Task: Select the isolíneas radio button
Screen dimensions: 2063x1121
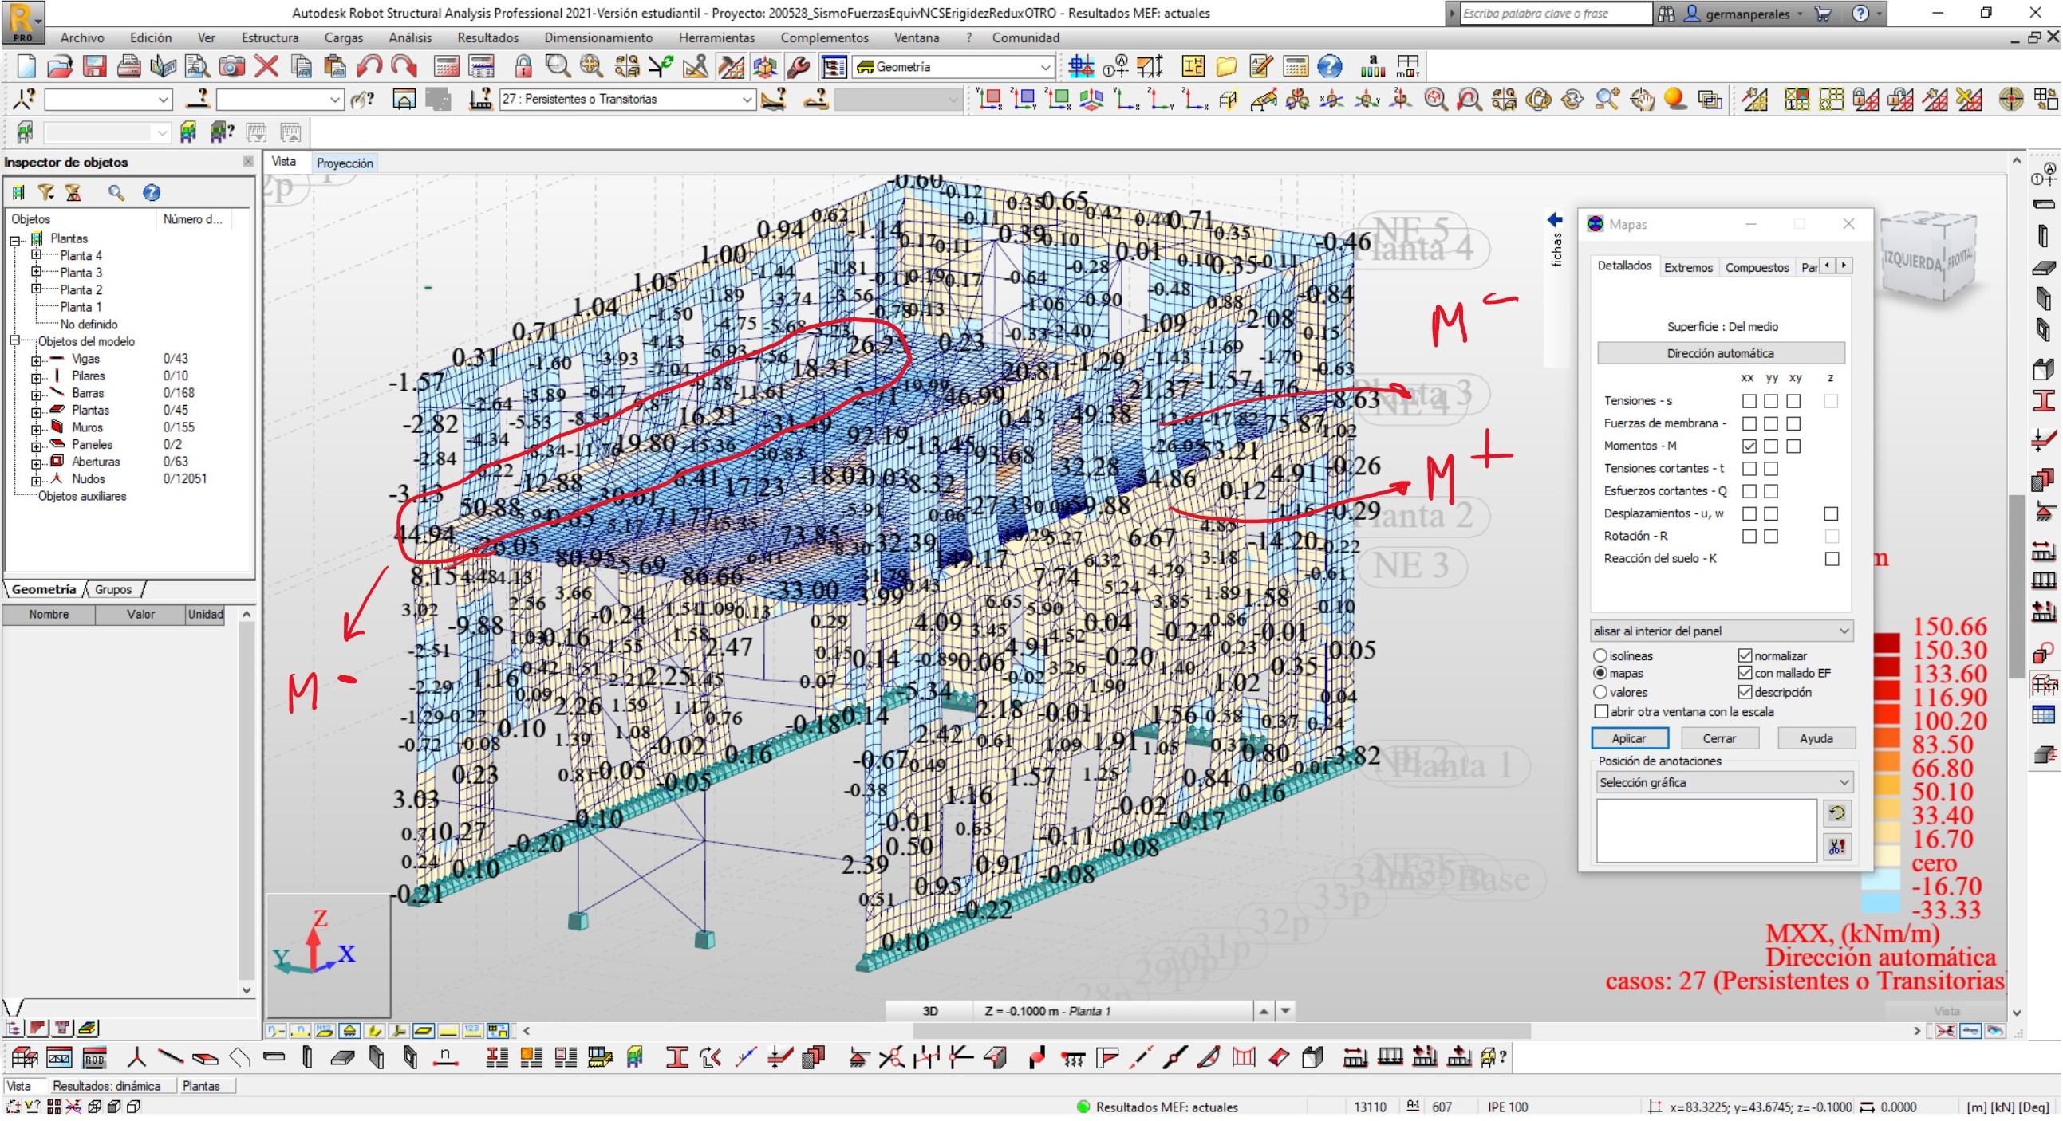Action: tap(1600, 655)
